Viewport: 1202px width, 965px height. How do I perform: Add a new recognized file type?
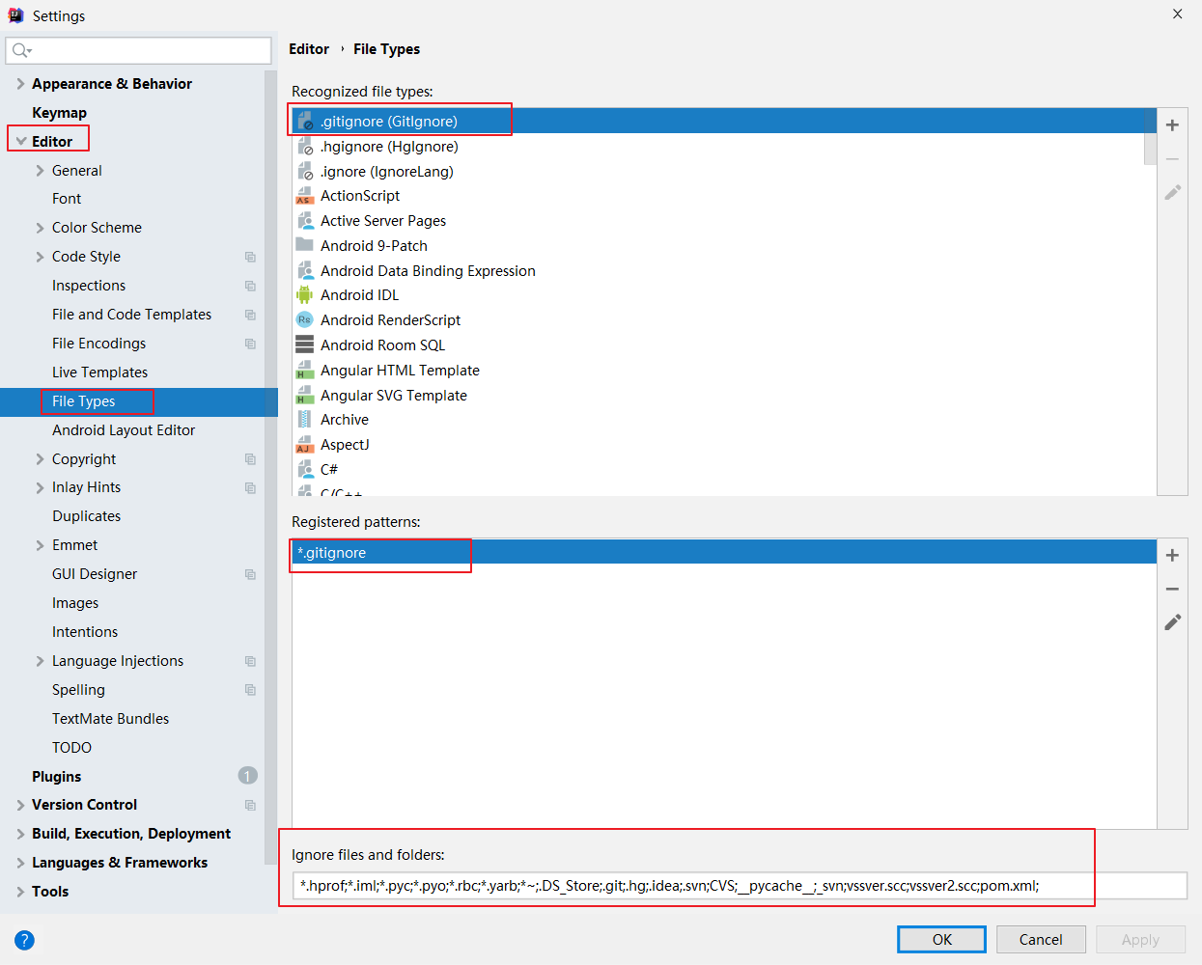pyautogui.click(x=1172, y=125)
